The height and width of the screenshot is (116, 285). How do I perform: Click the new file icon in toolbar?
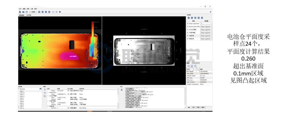click(x=20, y=12)
